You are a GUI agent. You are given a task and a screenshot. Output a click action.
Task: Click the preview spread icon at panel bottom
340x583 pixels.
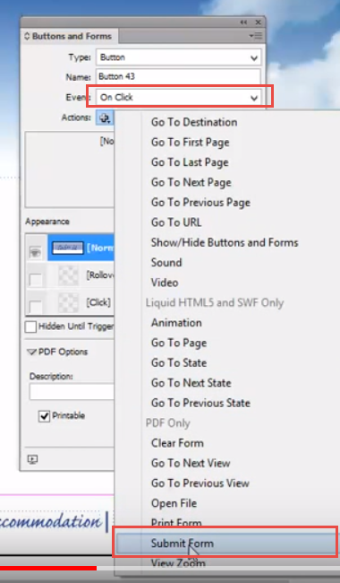pos(32,459)
